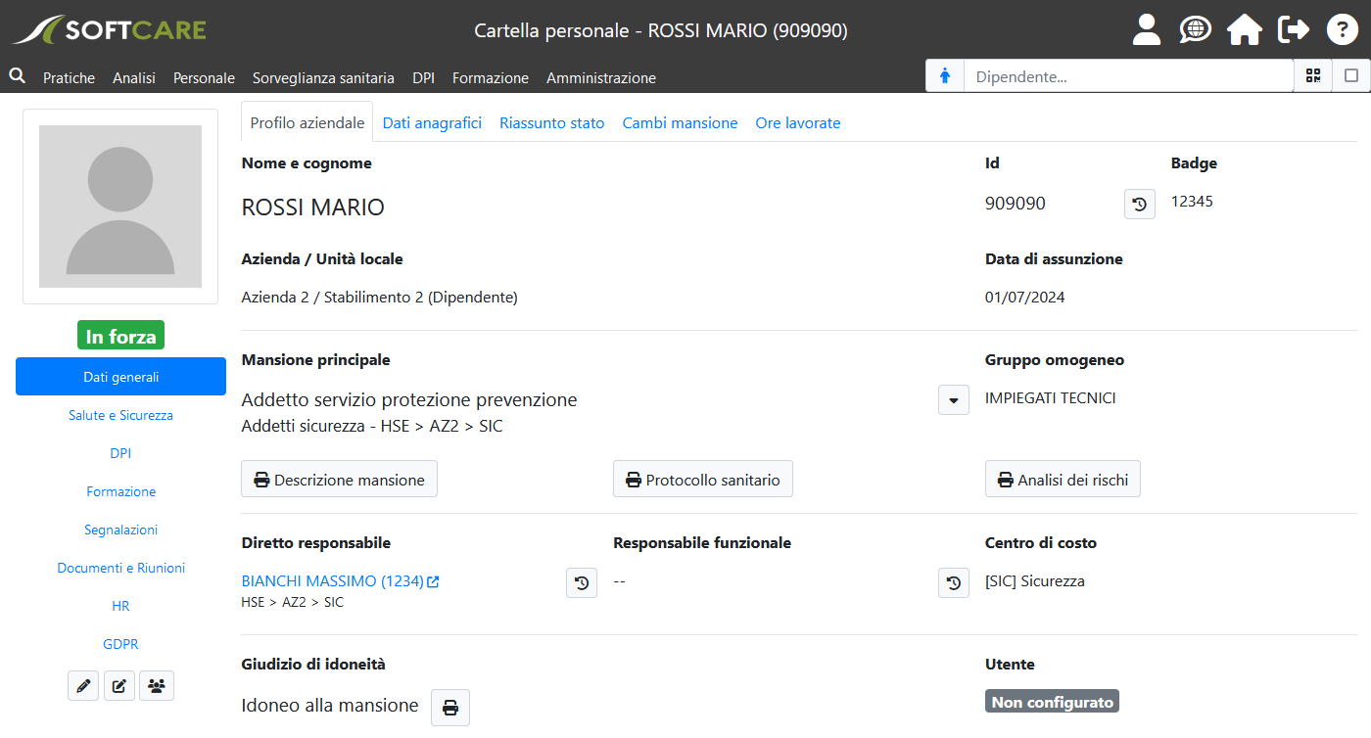Viewport: 1371px width, 738px height.
Task: Show history for the employee Id
Action: [x=1139, y=205]
